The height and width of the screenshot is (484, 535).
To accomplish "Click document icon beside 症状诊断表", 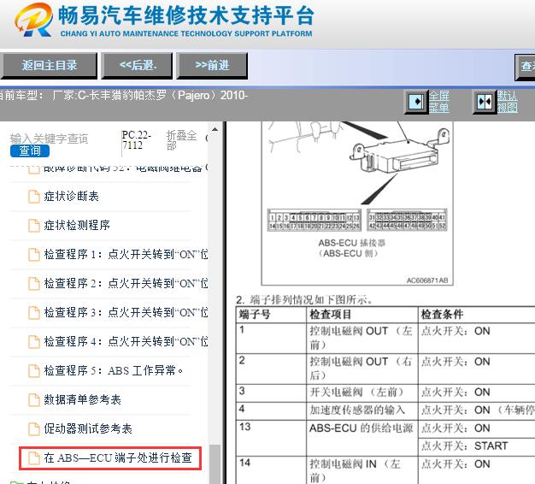I will (34, 197).
